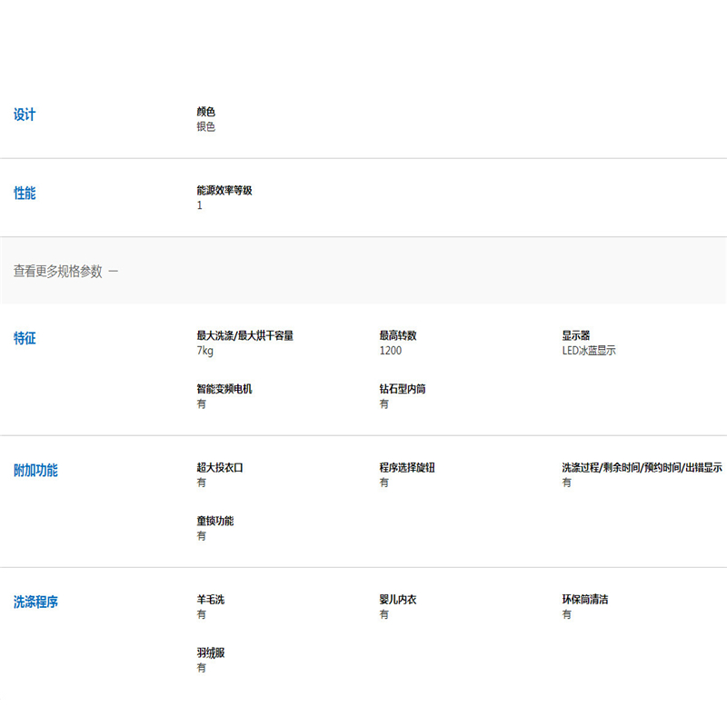This screenshot has height=727, width=727.
Task: Click the 有 value under 程序选择旋钮
Action: tap(383, 483)
